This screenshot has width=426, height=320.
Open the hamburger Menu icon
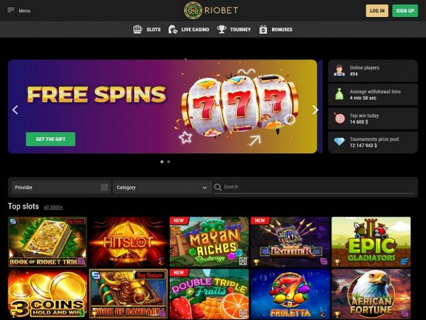[11, 10]
